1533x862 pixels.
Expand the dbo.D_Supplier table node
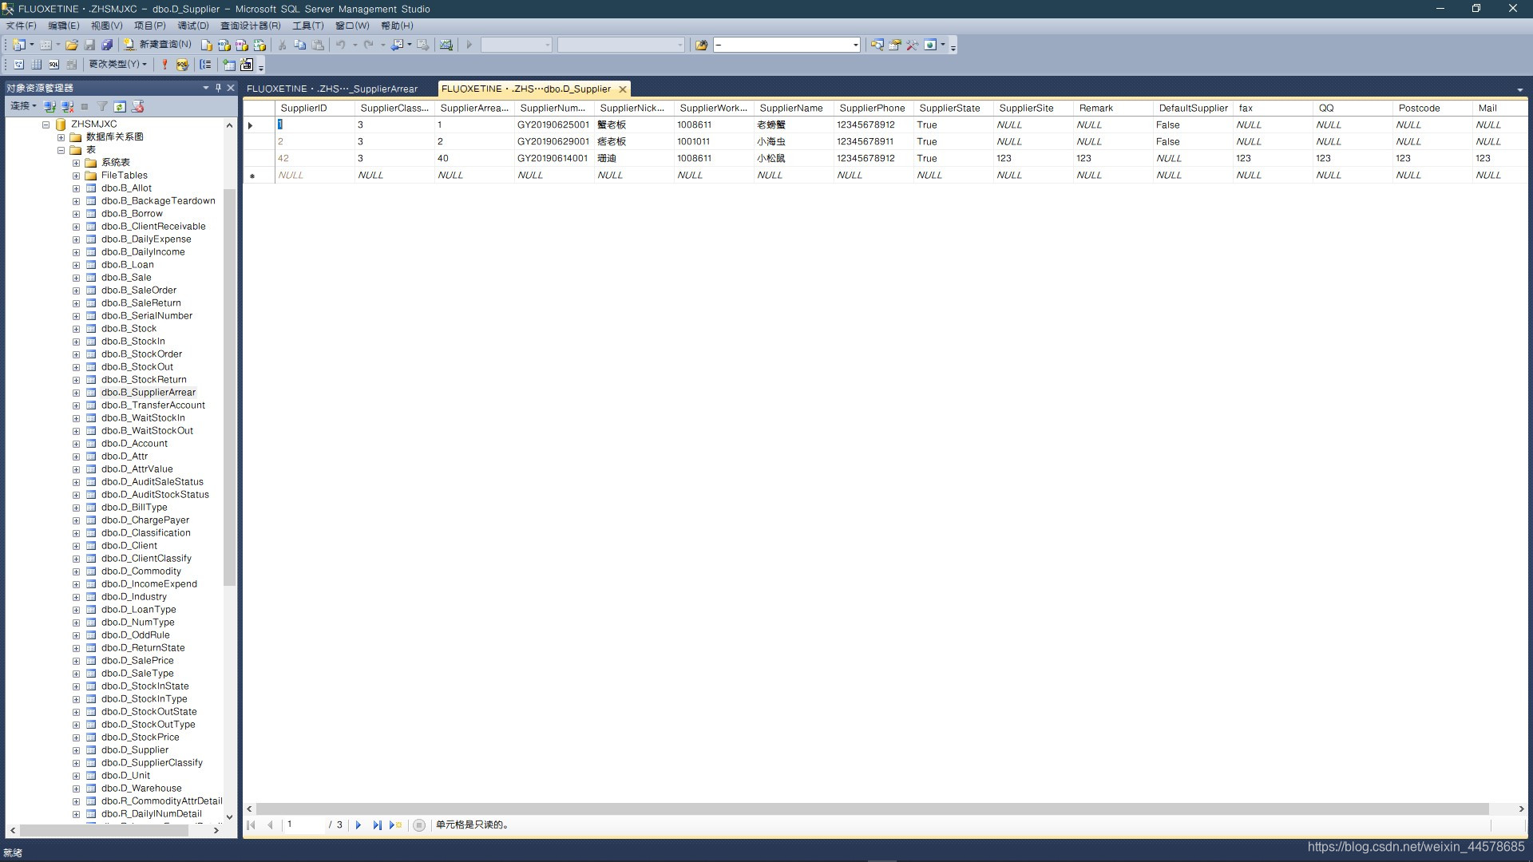click(77, 750)
